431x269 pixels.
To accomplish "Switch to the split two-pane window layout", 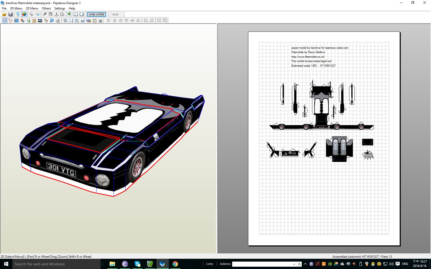I will tap(76, 14).
